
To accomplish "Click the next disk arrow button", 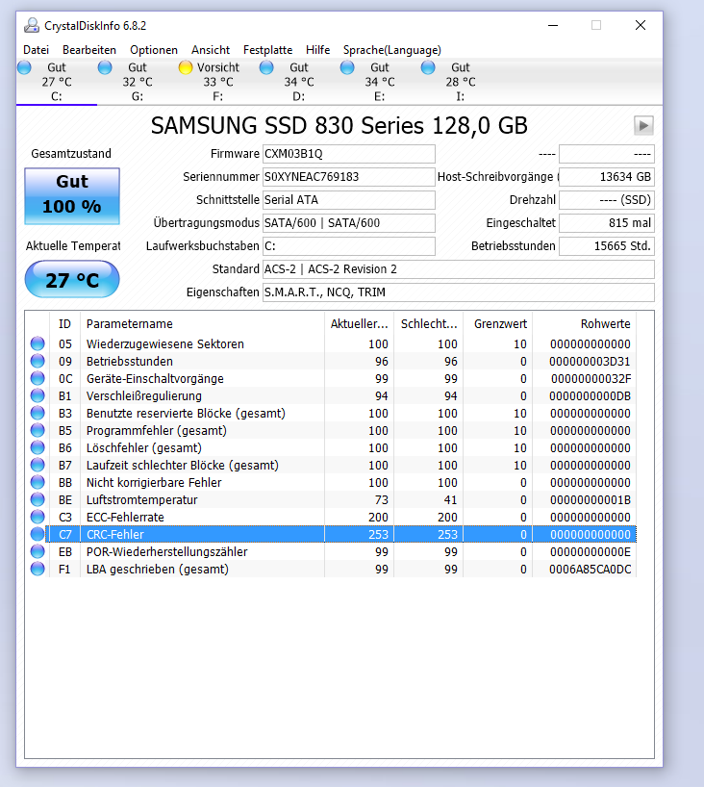I will 643,125.
